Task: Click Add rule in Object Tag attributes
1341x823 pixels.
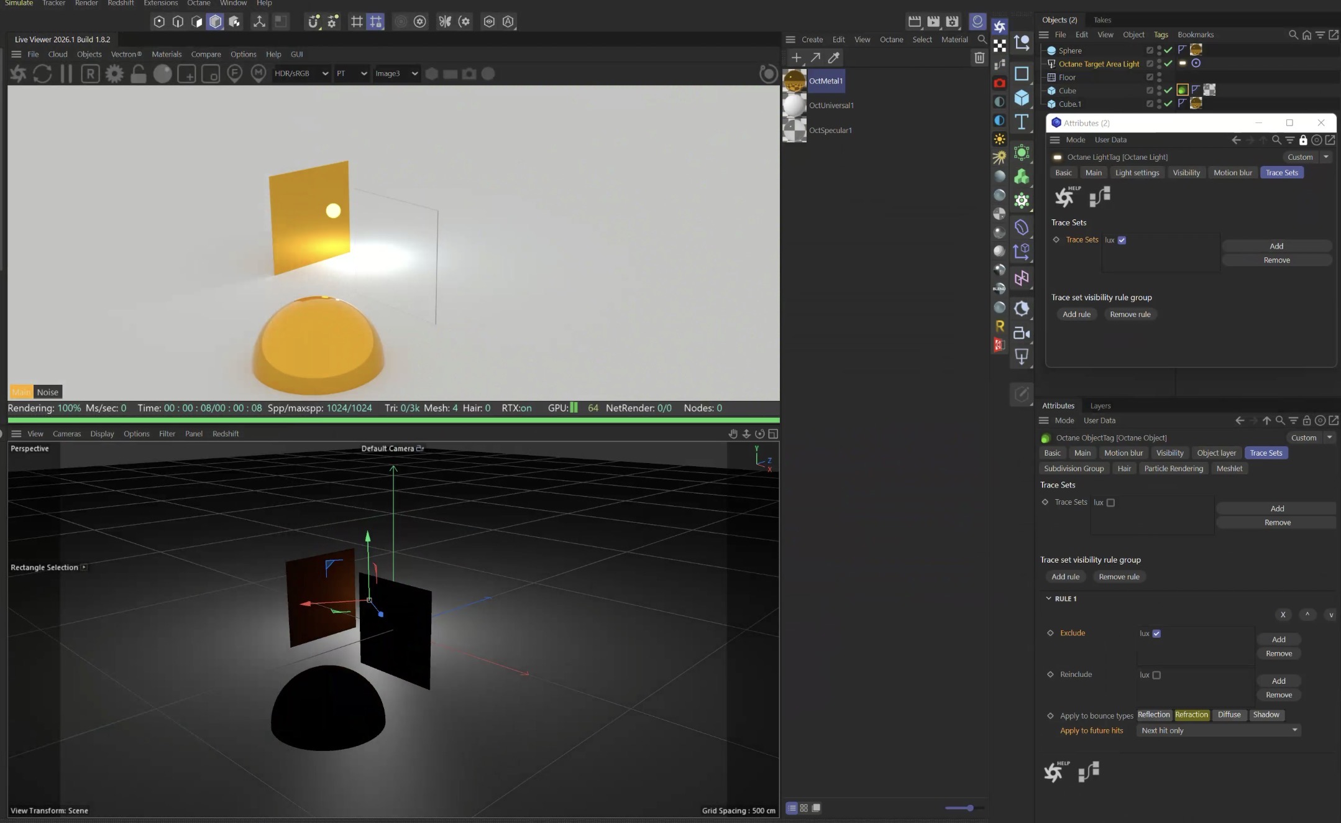Action: point(1065,577)
